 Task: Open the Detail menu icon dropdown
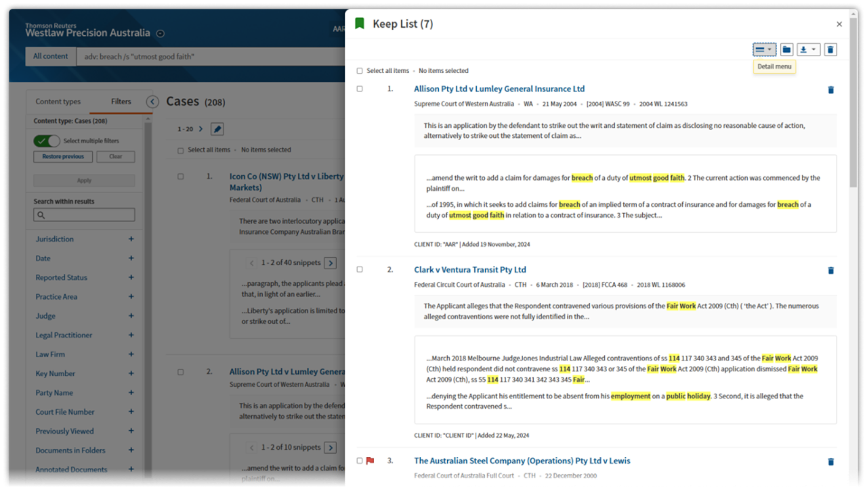tap(764, 49)
